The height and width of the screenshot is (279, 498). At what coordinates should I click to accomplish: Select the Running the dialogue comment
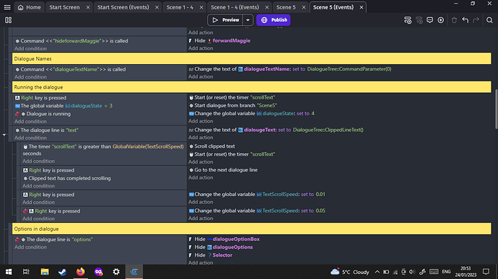(x=252, y=87)
